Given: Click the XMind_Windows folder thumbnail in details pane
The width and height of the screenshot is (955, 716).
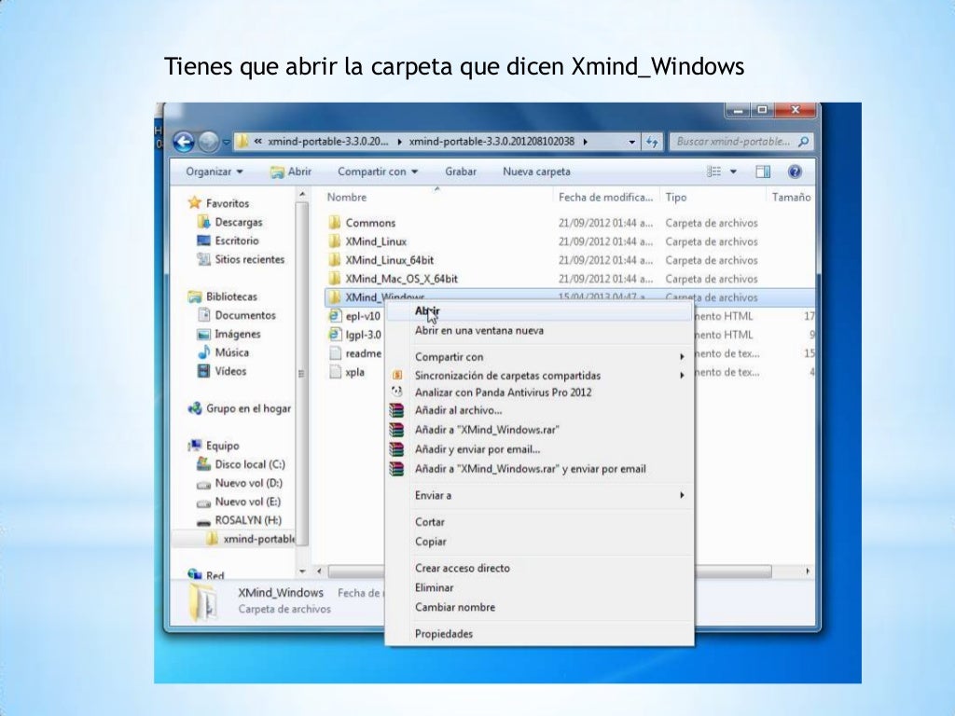Looking at the screenshot, I should (x=202, y=602).
